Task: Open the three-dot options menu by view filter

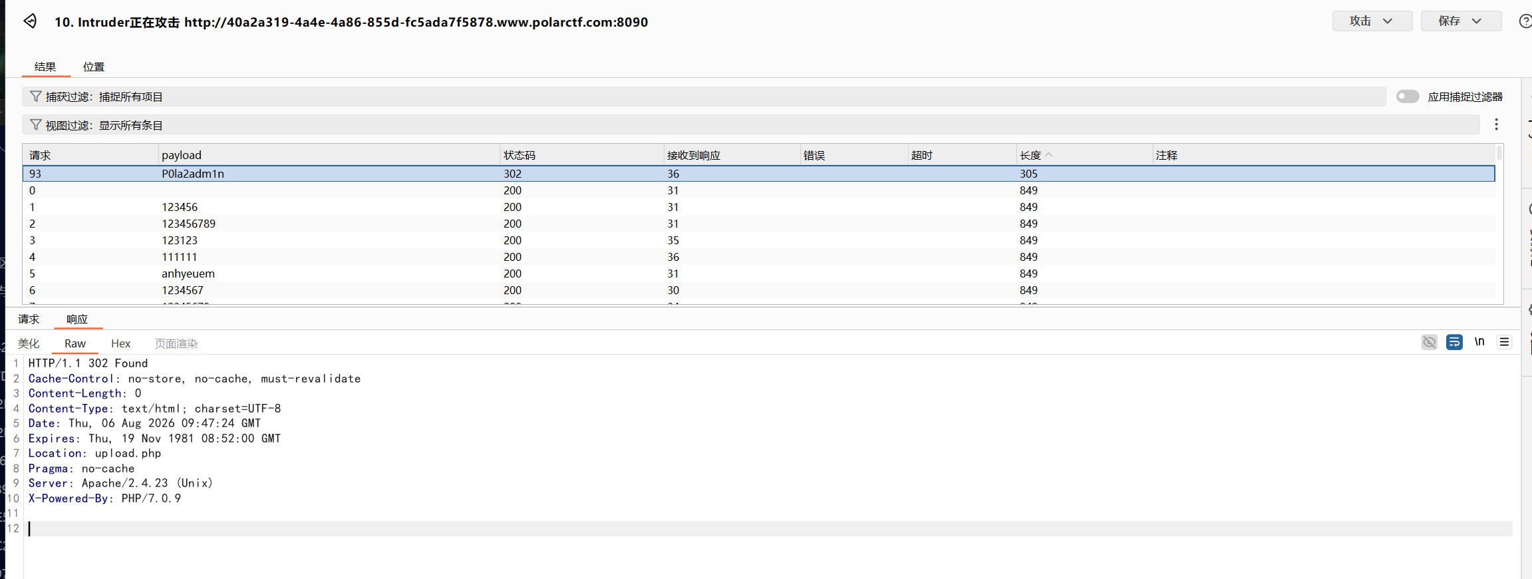Action: (x=1496, y=124)
